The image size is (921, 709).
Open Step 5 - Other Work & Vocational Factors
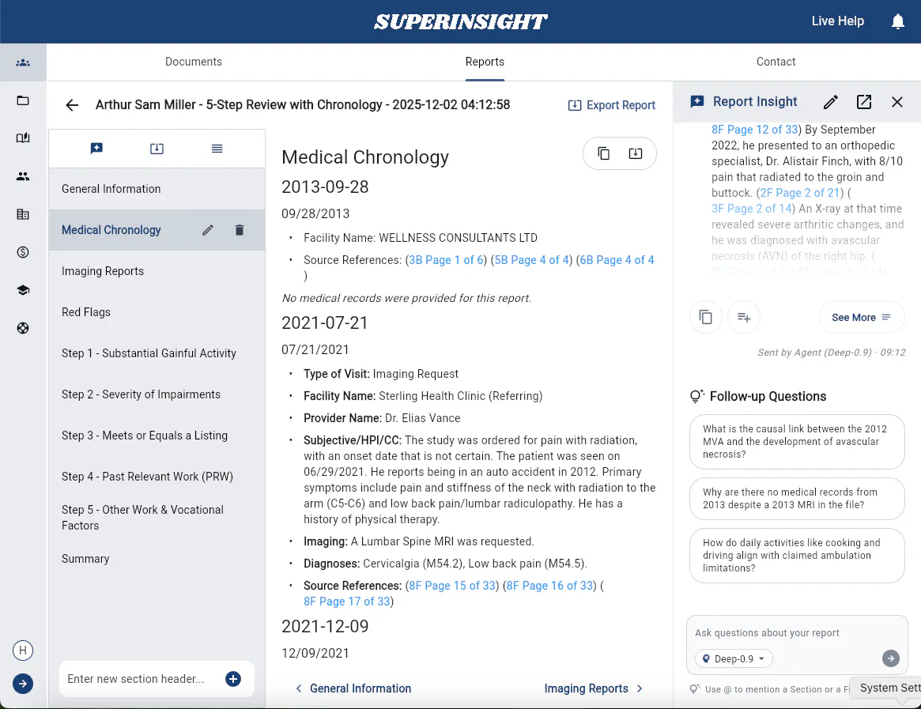point(157,518)
